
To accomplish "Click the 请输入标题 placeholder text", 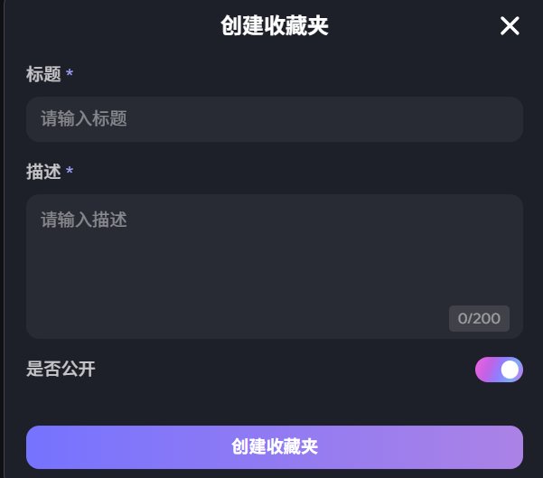I will [x=84, y=119].
